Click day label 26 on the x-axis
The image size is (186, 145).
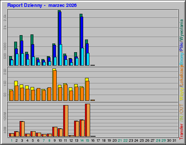coord(147,141)
